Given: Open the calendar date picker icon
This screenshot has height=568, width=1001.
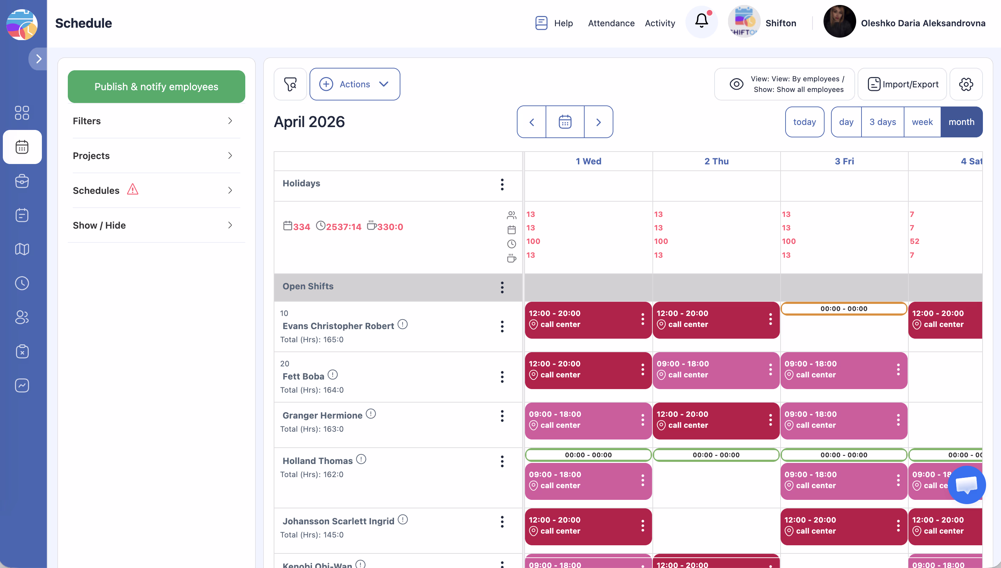Looking at the screenshot, I should [x=565, y=122].
